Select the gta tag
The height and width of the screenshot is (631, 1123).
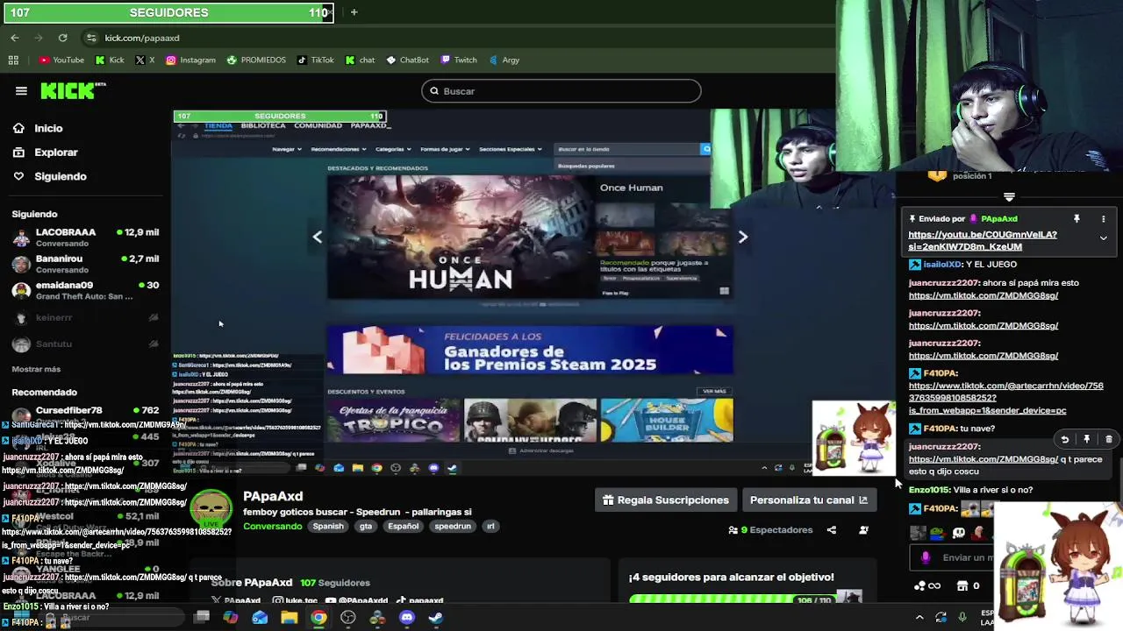pos(366,526)
